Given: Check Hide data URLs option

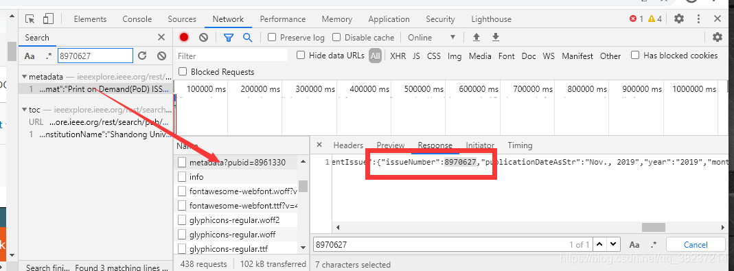Looking at the screenshot, I should coord(301,56).
